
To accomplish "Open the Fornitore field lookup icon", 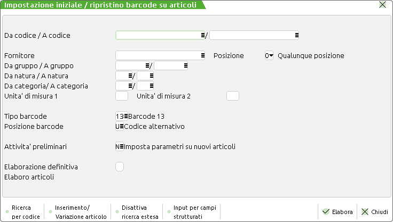I will (x=203, y=55).
